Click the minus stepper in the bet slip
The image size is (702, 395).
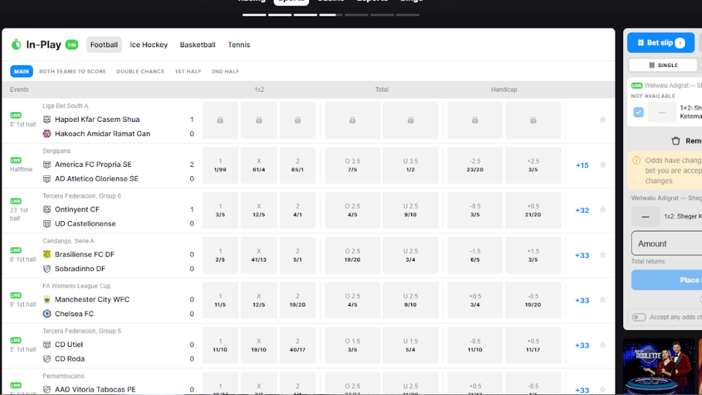click(644, 216)
